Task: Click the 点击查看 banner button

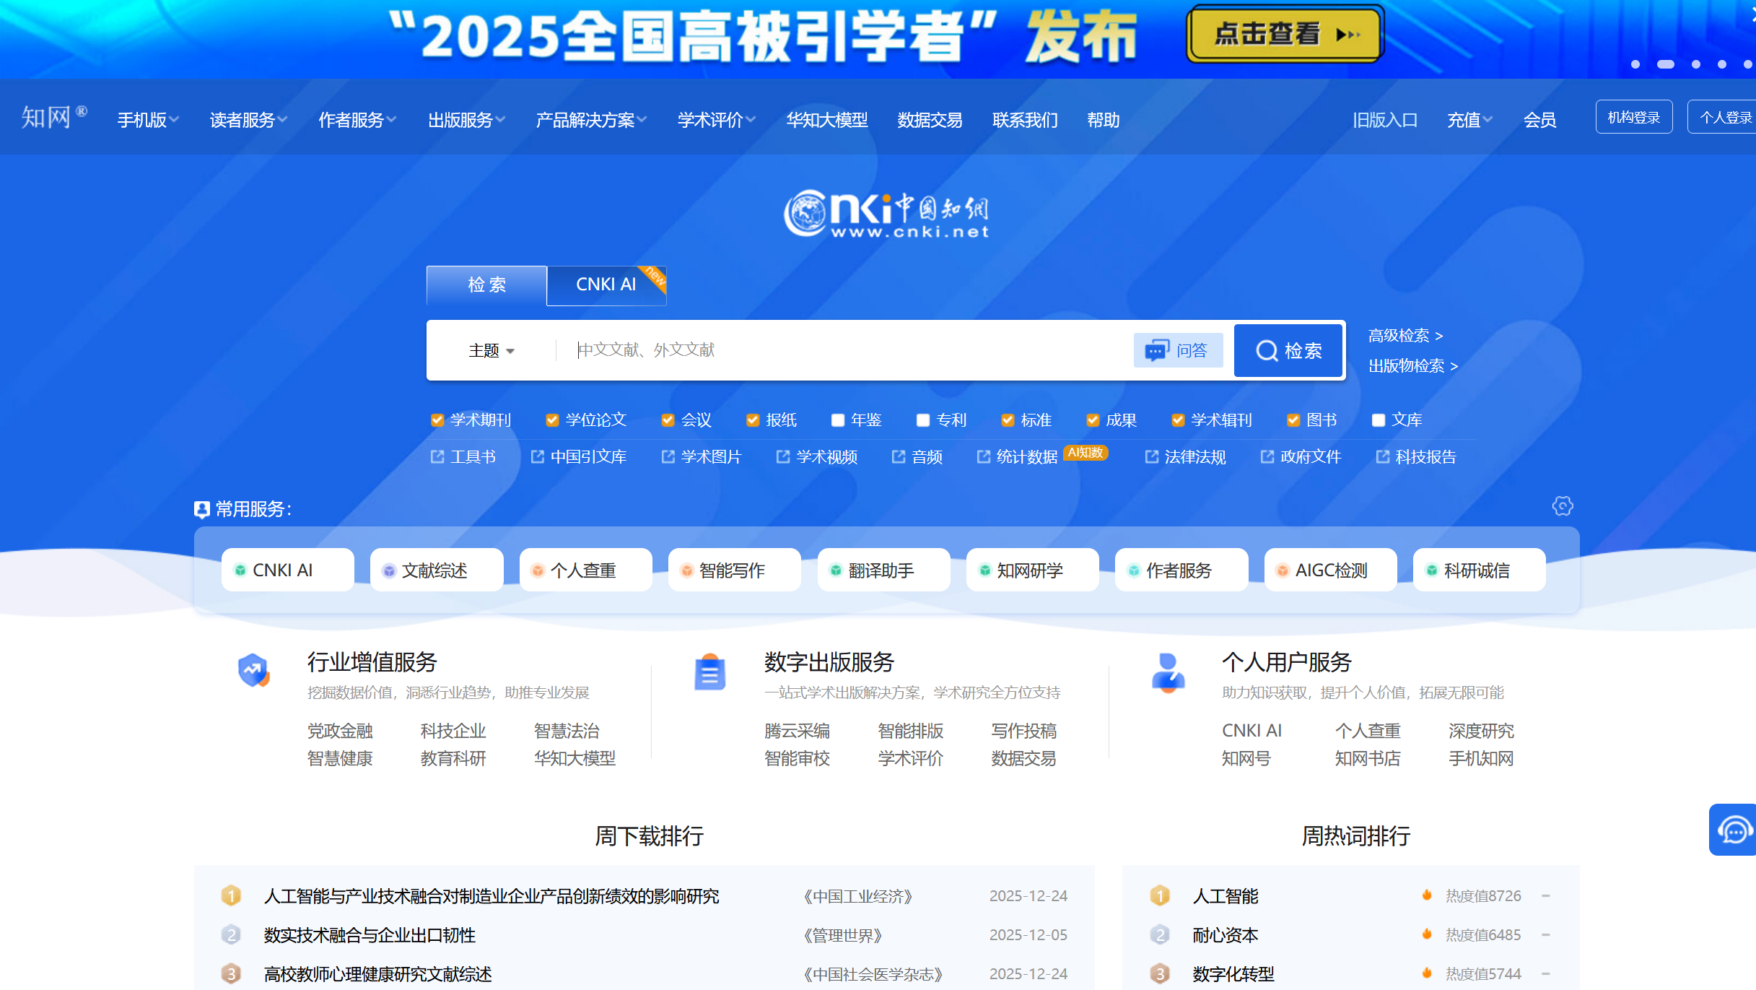Action: [1285, 34]
